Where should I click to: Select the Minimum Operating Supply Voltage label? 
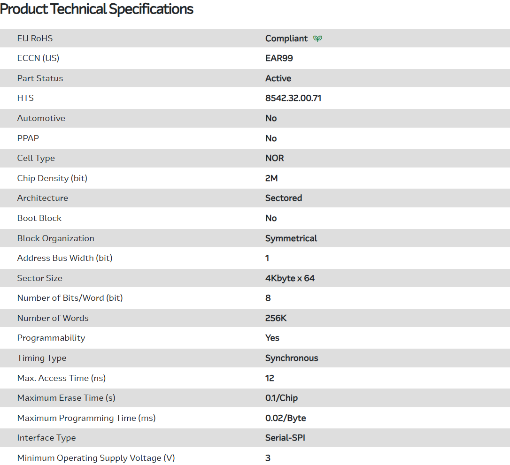click(96, 458)
